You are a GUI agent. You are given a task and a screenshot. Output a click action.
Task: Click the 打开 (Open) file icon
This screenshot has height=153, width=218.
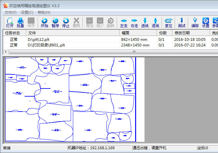coord(10,22)
